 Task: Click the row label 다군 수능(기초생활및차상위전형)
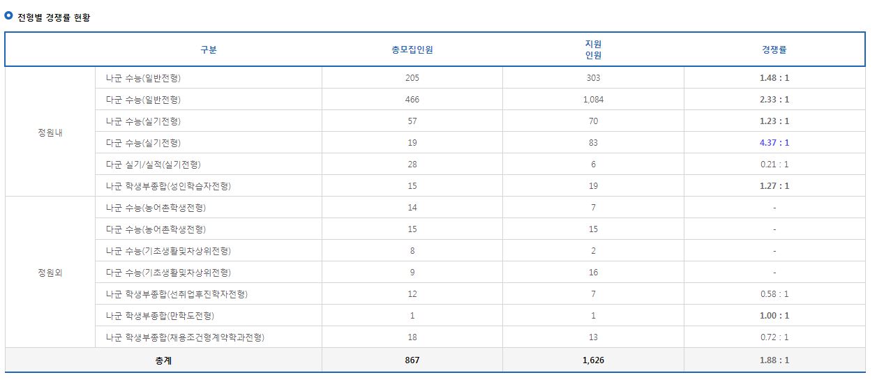[x=168, y=273]
